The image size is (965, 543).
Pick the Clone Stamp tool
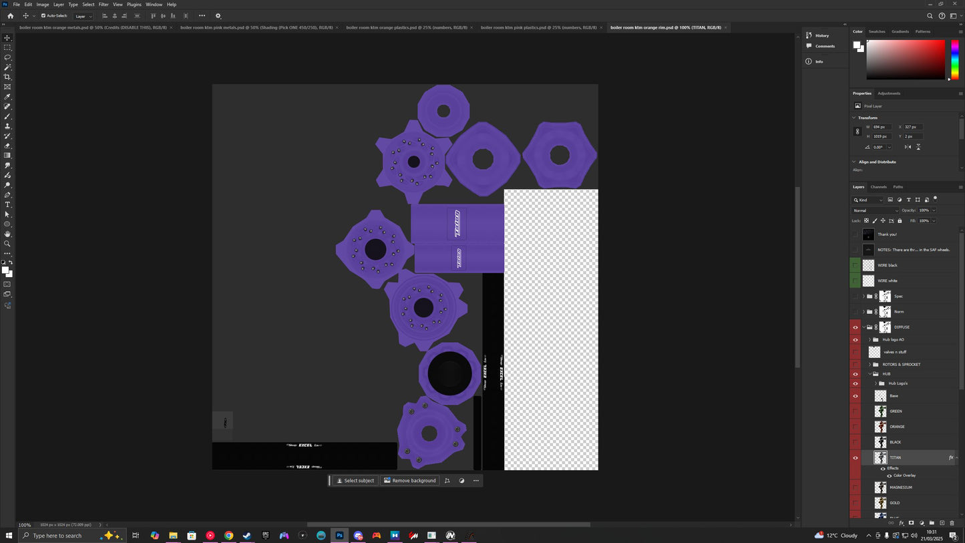click(x=7, y=126)
